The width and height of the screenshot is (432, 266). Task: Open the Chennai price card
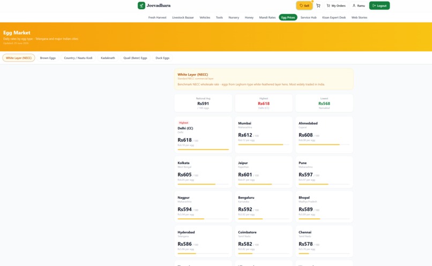point(324,241)
